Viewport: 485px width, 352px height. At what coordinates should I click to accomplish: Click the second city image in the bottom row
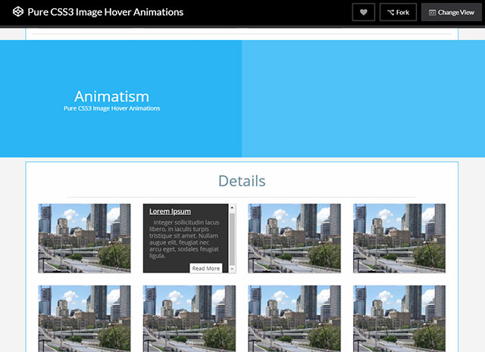pyautogui.click(x=189, y=318)
